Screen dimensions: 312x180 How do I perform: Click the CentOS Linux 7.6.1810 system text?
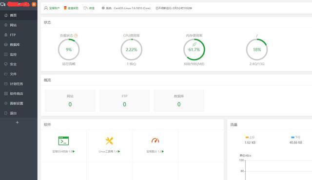(132, 8)
